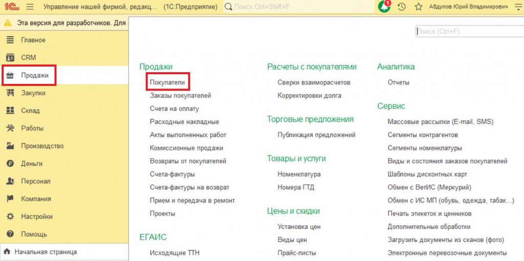The width and height of the screenshot is (524, 261).
Task: Open notifications bell with badge
Action: click(x=384, y=6)
